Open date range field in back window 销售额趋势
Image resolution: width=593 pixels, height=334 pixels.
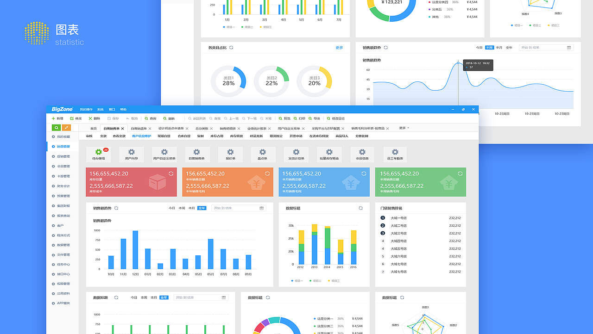545,48
